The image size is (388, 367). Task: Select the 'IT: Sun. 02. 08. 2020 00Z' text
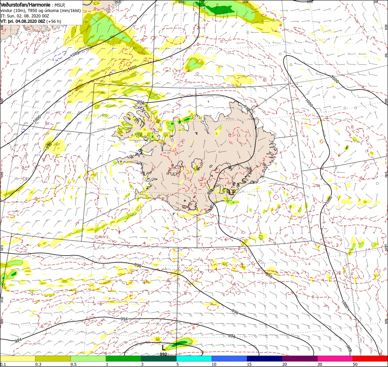[25, 16]
